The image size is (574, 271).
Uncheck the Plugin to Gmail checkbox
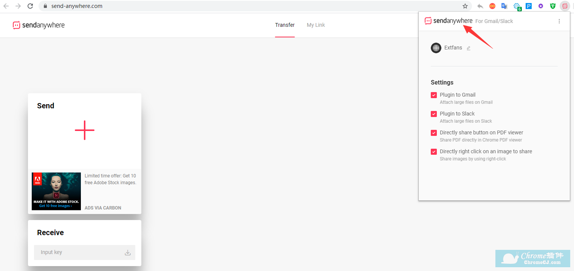[434, 95]
